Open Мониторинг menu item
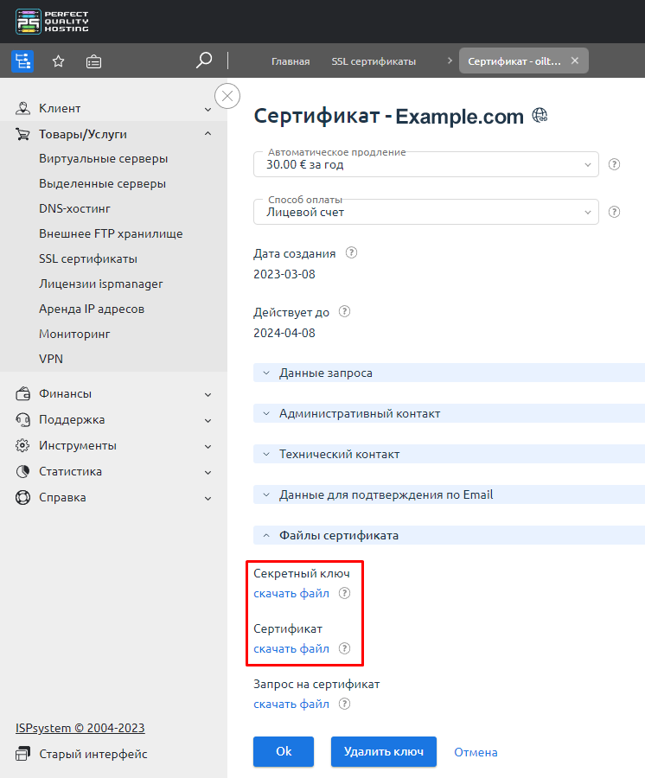 [74, 334]
